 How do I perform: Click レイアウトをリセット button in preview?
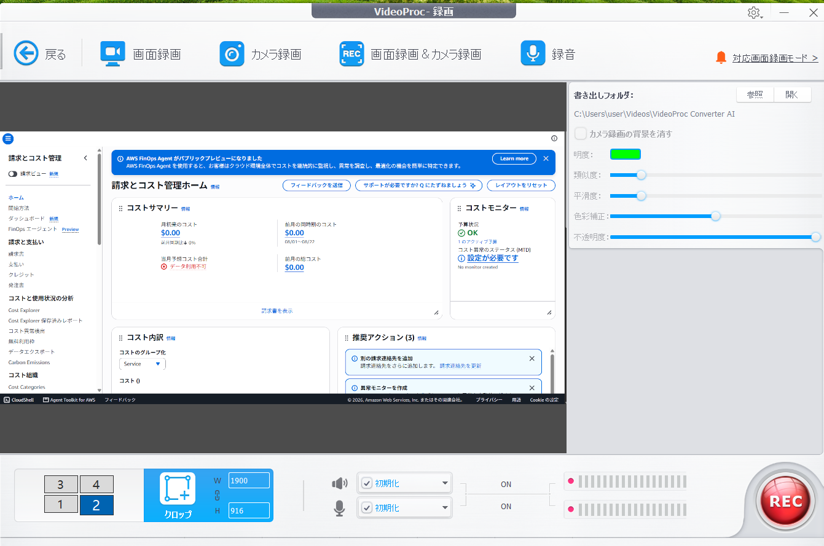(521, 185)
